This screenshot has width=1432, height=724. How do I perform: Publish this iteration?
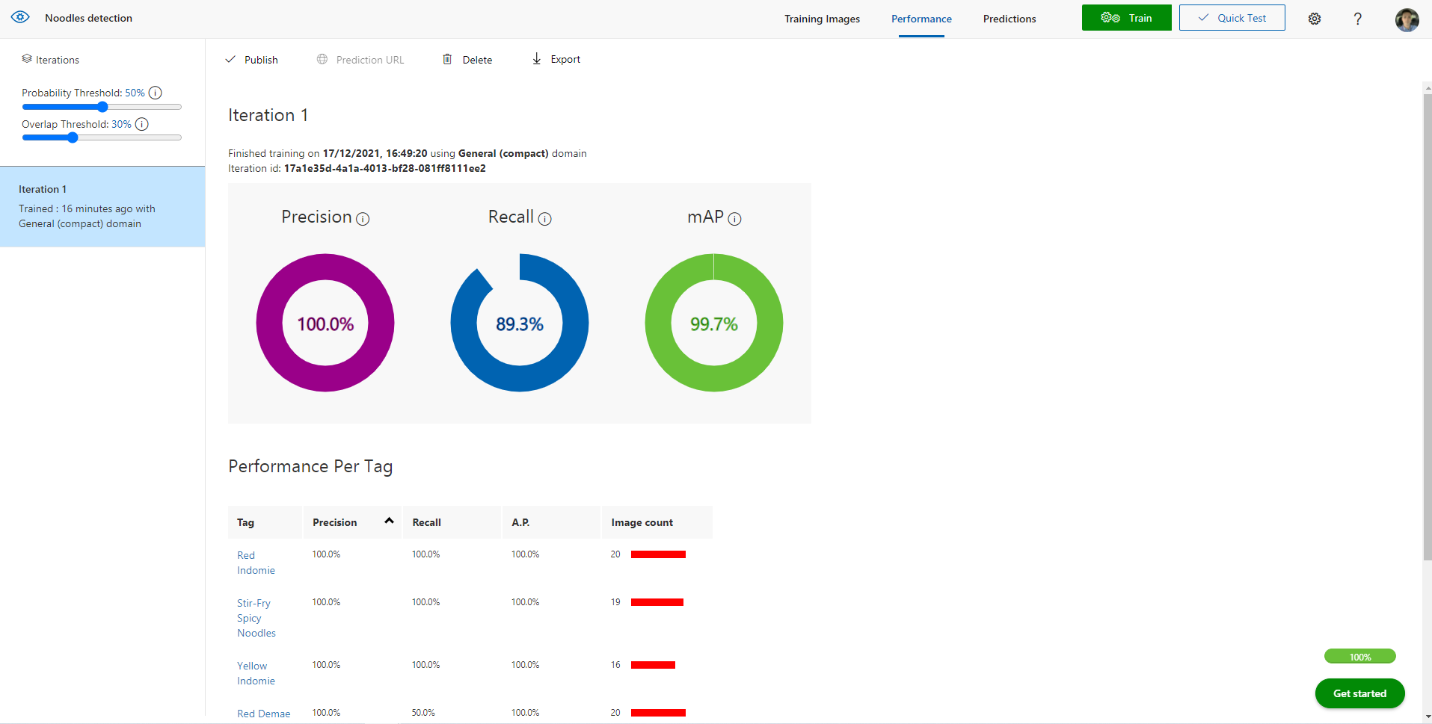point(251,60)
